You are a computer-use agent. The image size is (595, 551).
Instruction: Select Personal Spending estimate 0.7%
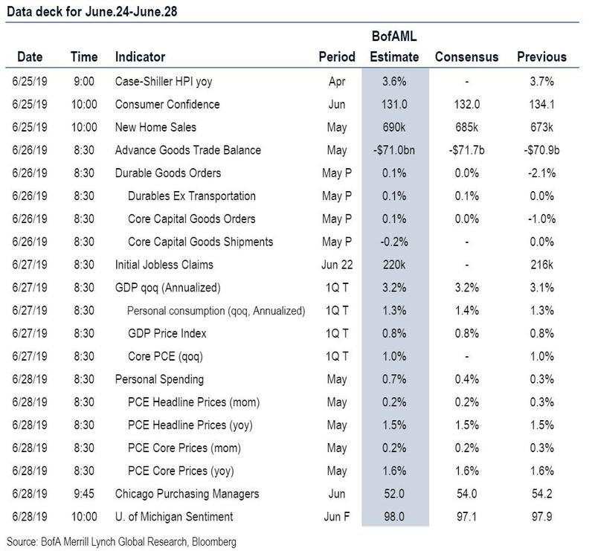(x=394, y=379)
